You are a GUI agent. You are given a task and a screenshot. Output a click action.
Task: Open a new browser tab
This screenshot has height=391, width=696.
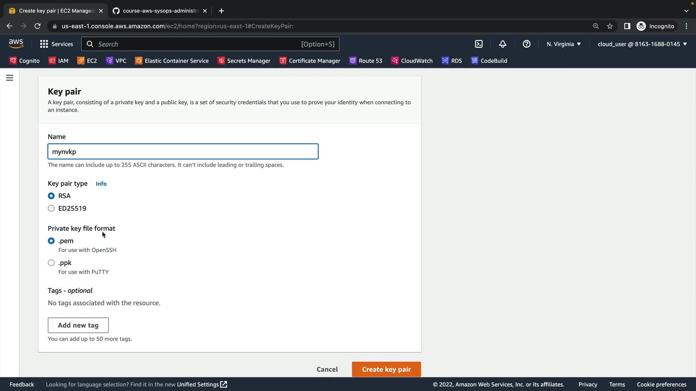click(x=221, y=11)
